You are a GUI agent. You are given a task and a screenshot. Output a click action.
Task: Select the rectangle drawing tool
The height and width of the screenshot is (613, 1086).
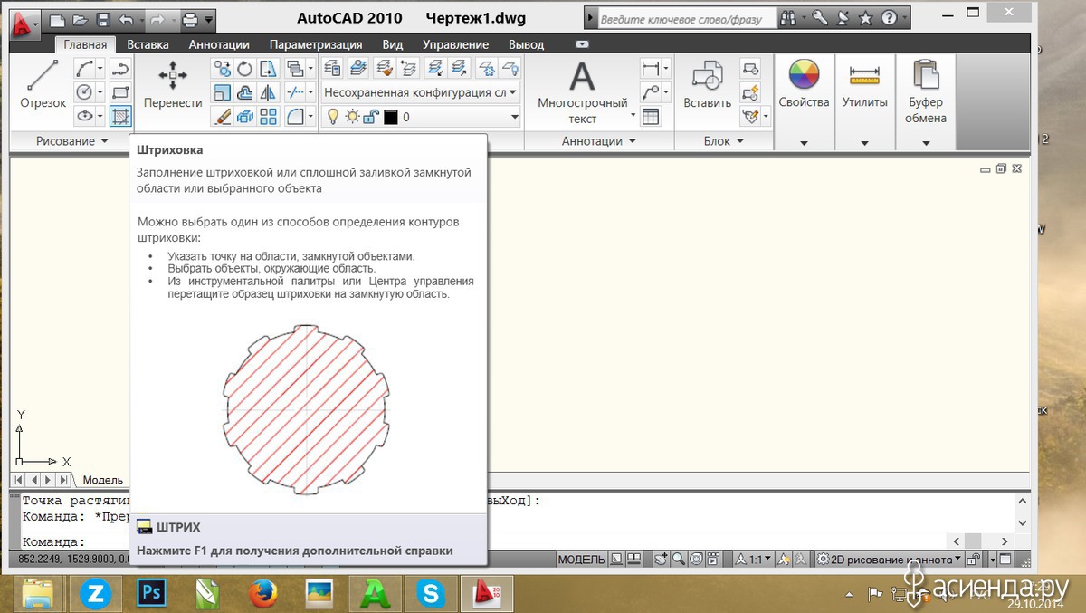[120, 92]
